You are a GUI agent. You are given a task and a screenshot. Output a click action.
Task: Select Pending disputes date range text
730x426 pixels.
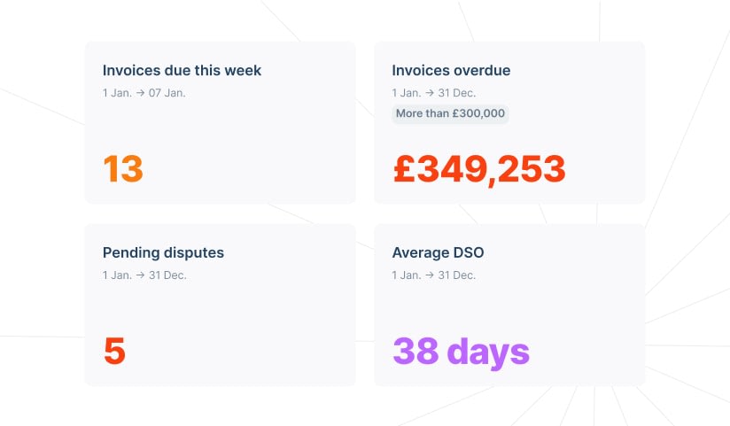pos(144,275)
